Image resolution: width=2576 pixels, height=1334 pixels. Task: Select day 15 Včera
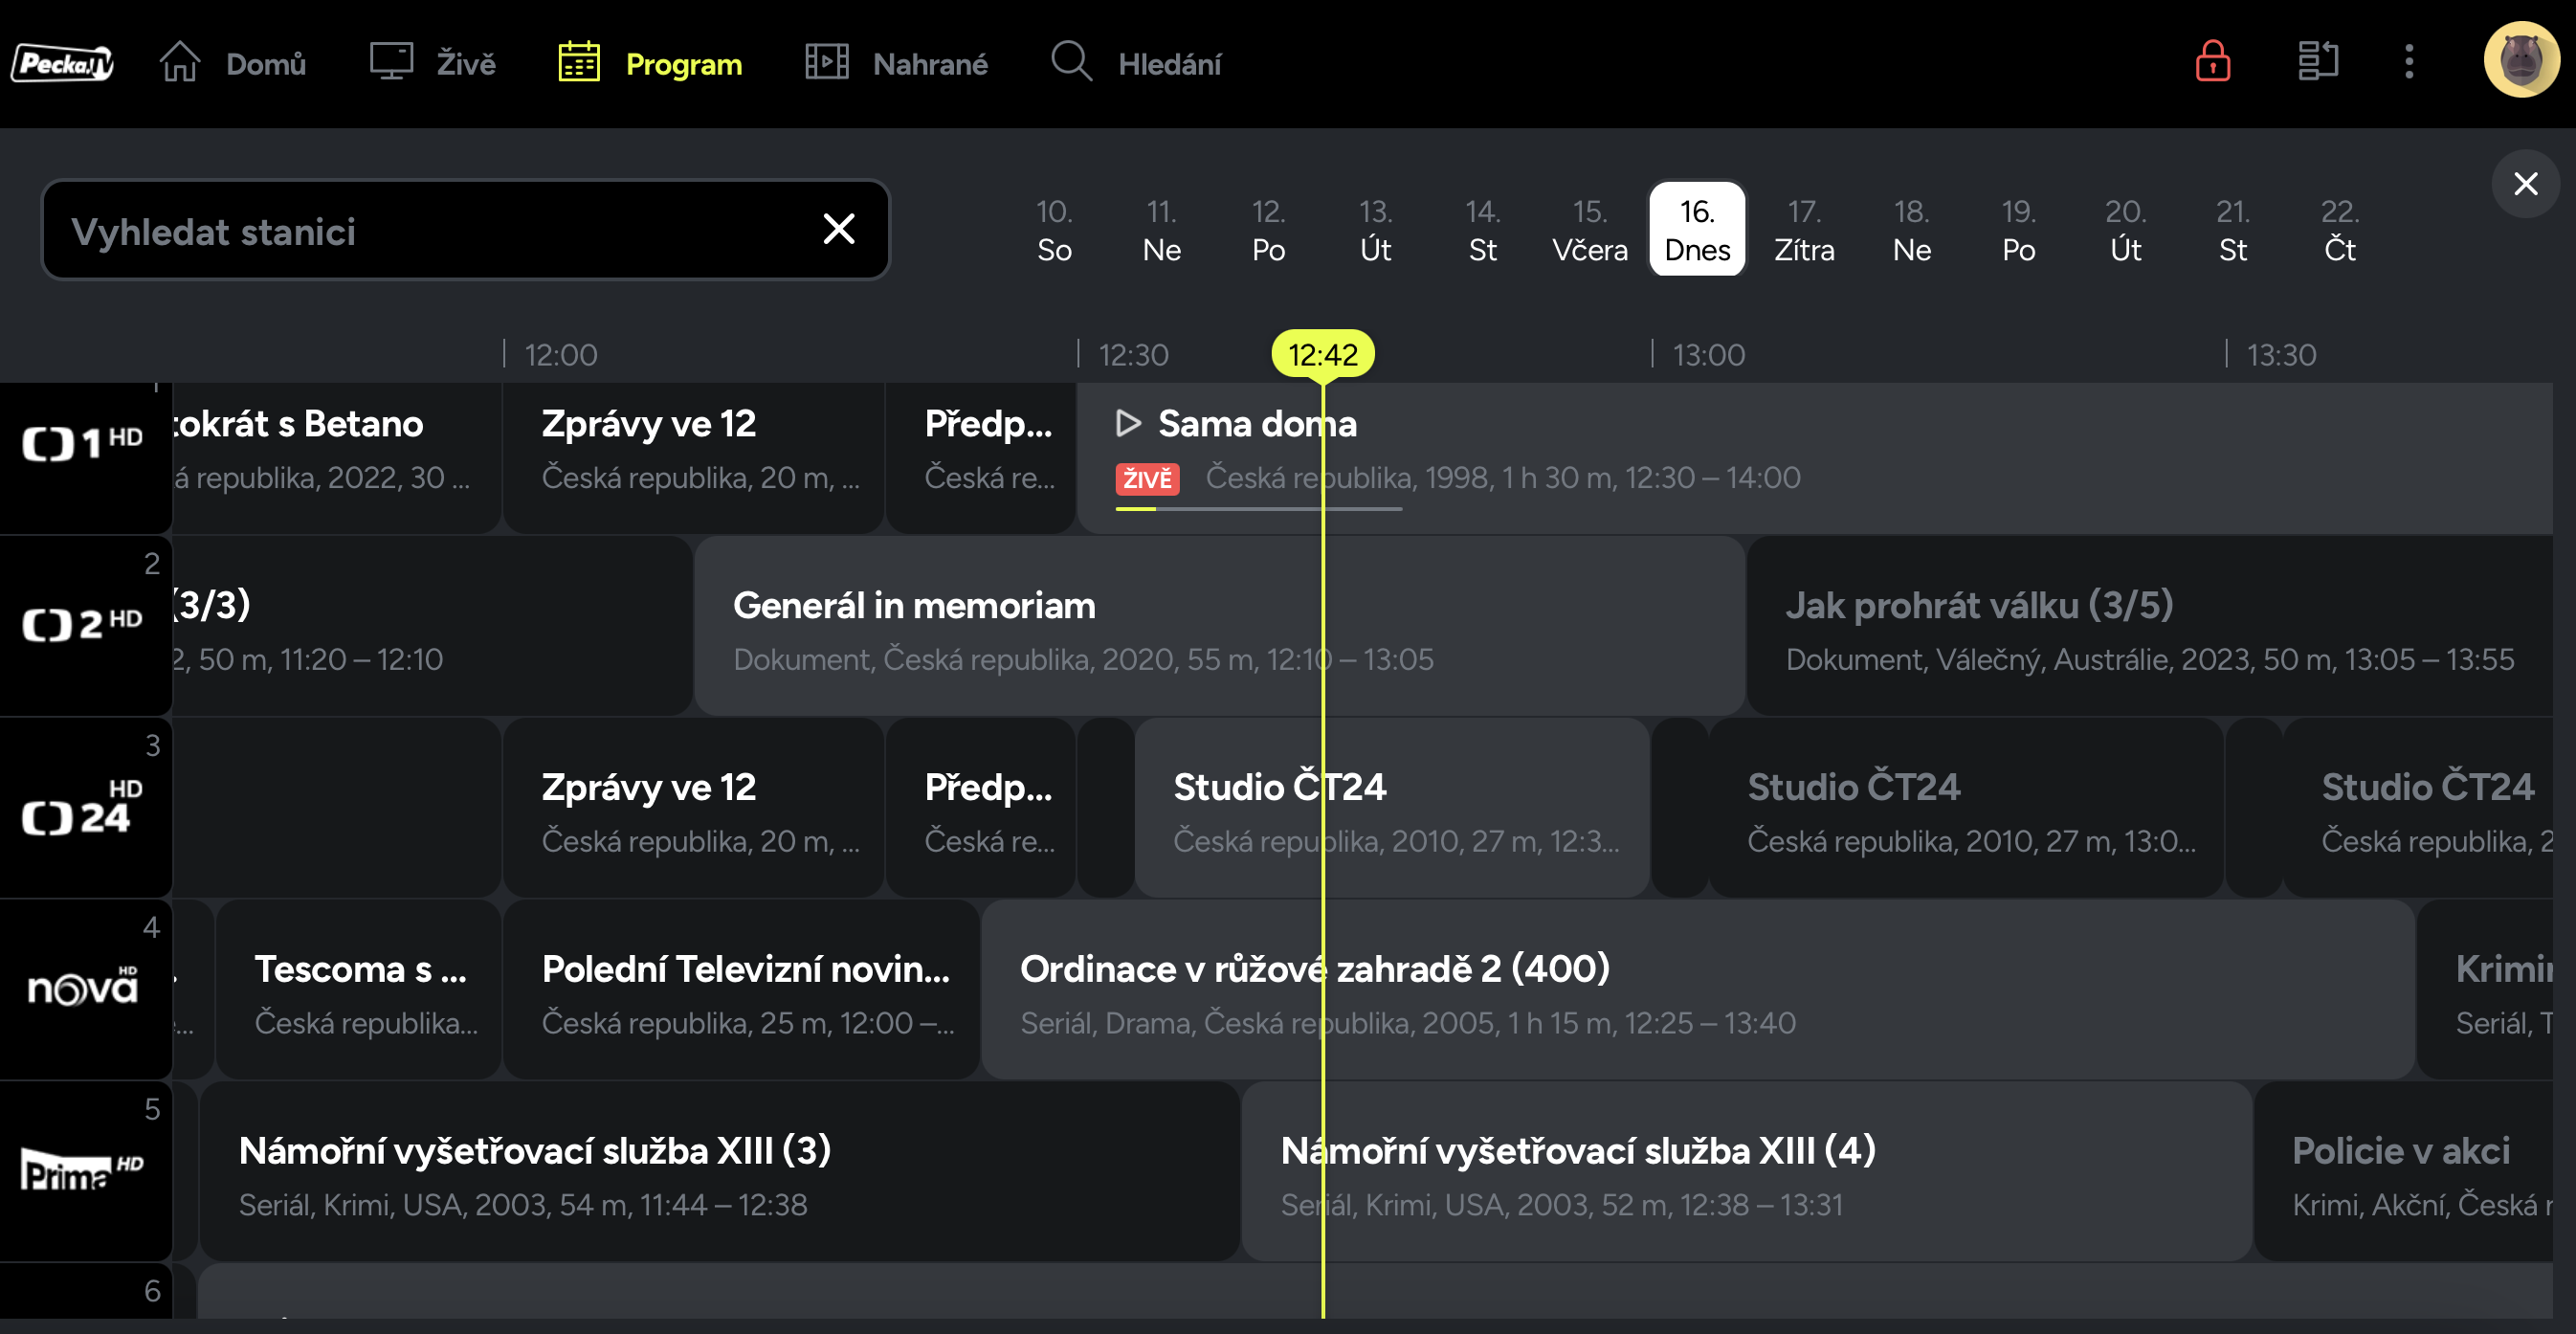click(1589, 230)
